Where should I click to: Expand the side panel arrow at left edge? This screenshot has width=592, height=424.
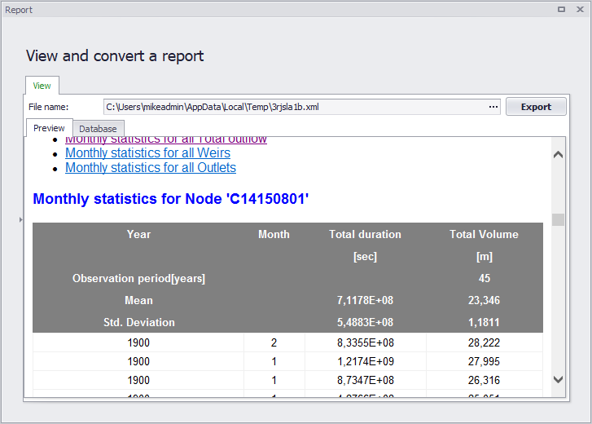(x=21, y=219)
